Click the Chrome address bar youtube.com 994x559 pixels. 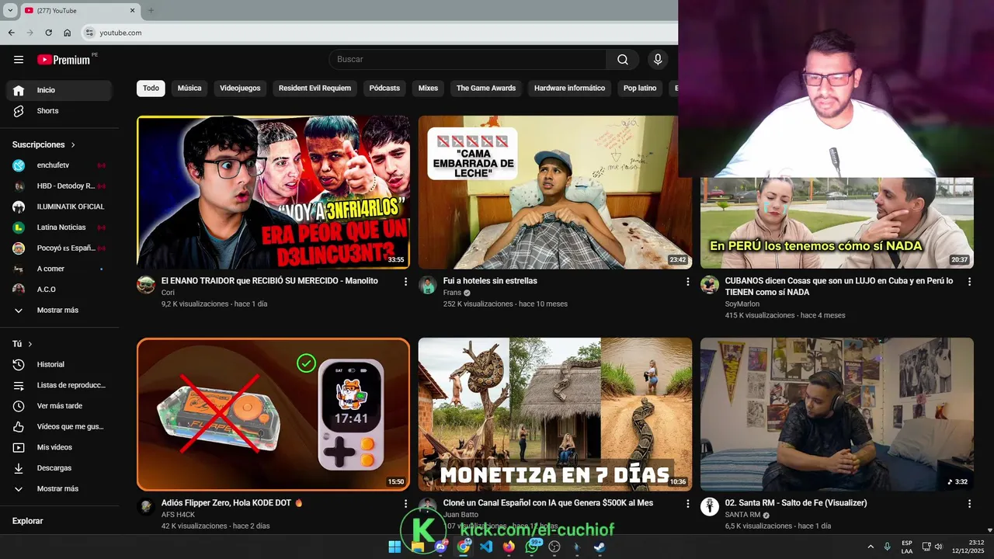click(120, 33)
